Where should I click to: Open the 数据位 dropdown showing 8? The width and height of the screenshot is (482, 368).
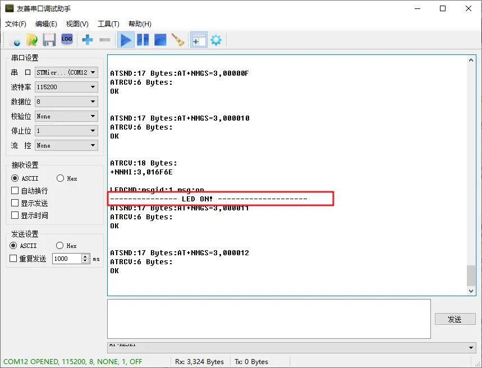point(66,102)
